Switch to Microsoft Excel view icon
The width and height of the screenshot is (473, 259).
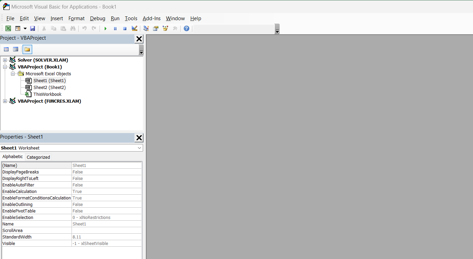[8, 28]
